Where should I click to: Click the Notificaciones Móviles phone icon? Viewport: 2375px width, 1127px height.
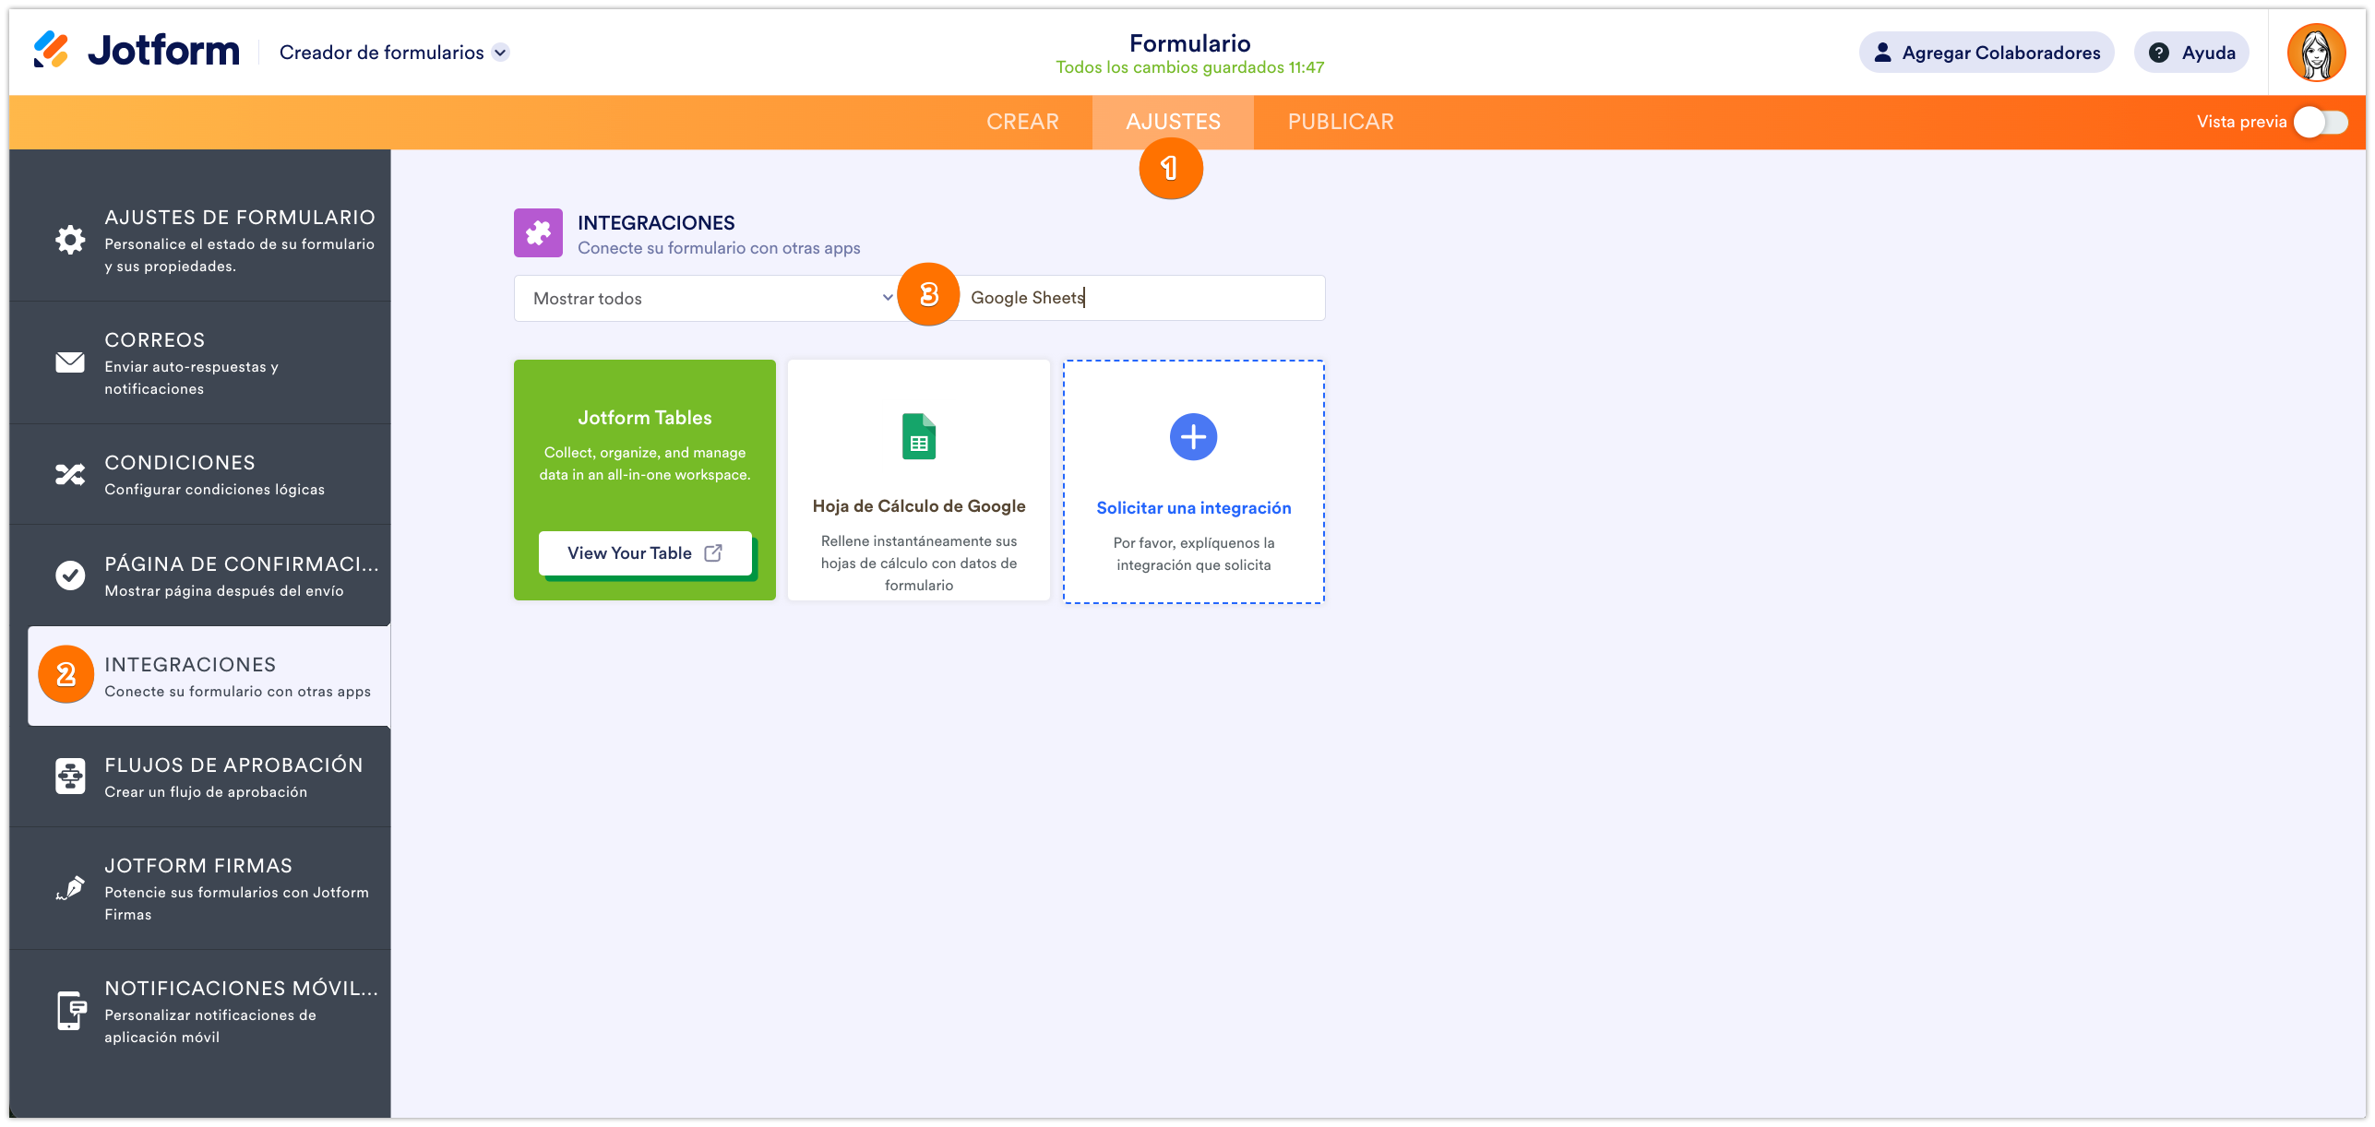click(x=70, y=1011)
